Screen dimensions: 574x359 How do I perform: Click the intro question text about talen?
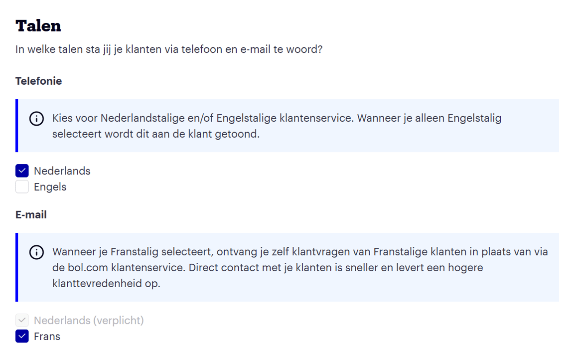169,49
